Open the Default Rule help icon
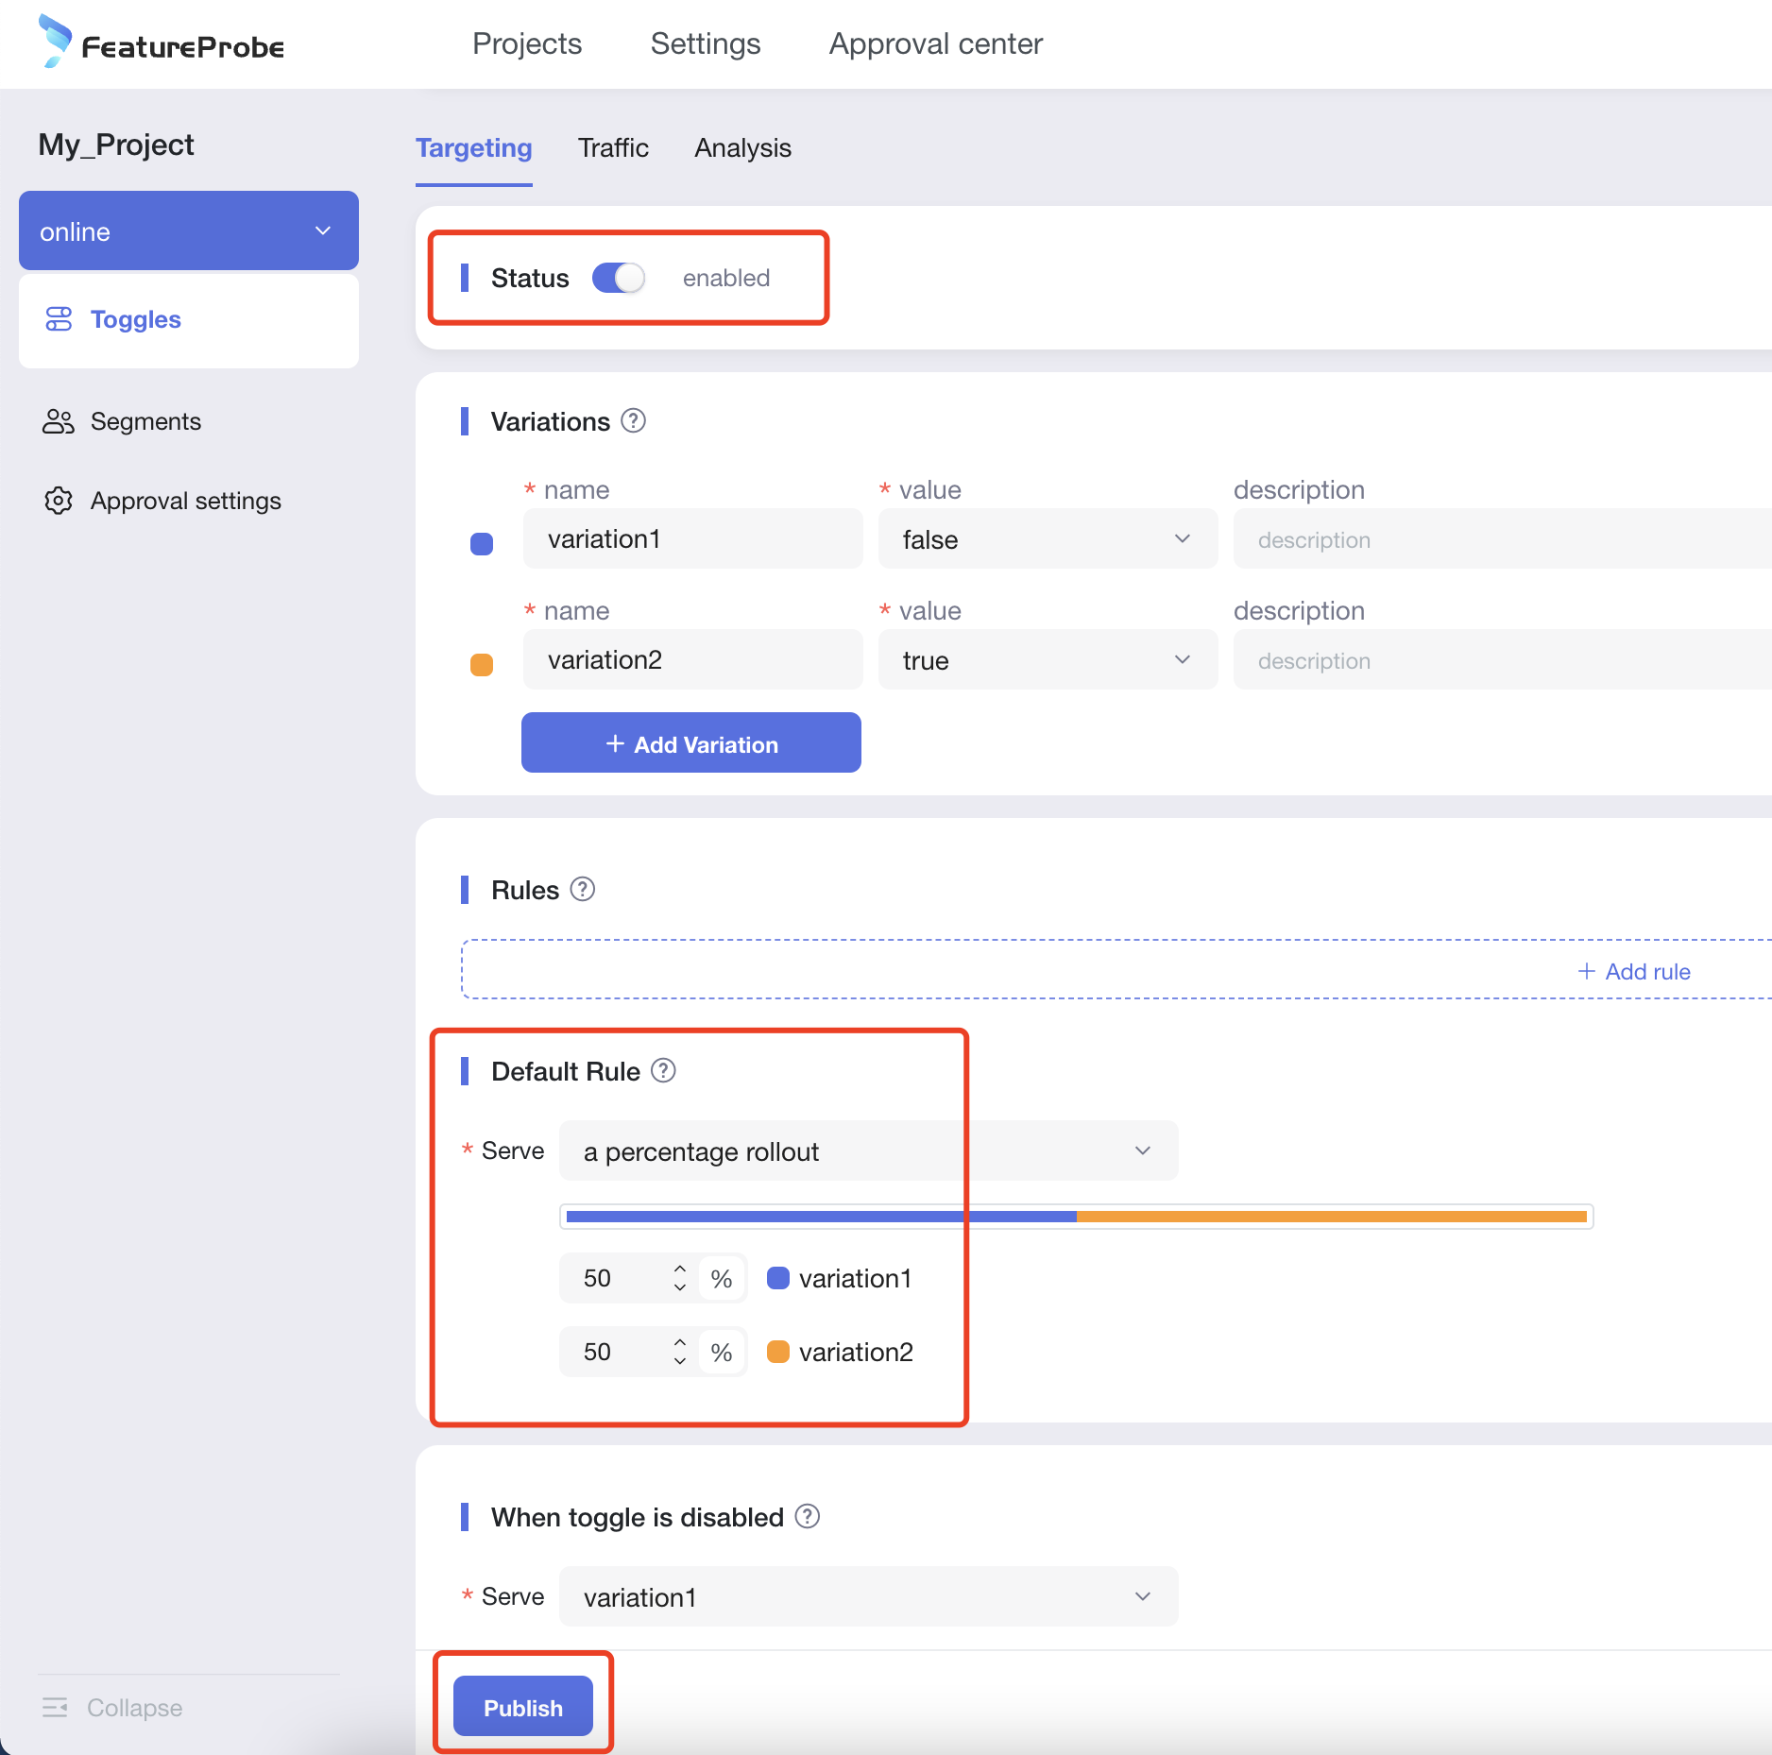 pyautogui.click(x=664, y=1071)
